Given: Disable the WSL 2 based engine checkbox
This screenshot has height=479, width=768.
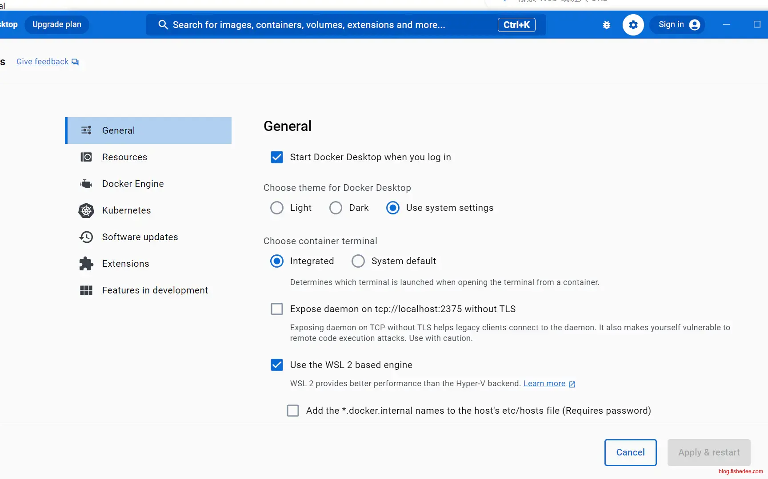Looking at the screenshot, I should (277, 365).
